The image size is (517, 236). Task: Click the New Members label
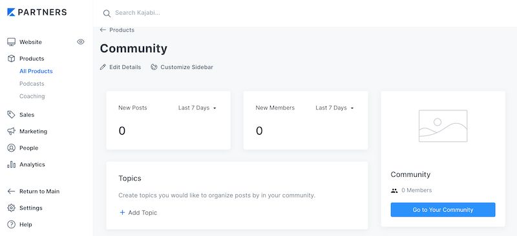click(275, 108)
